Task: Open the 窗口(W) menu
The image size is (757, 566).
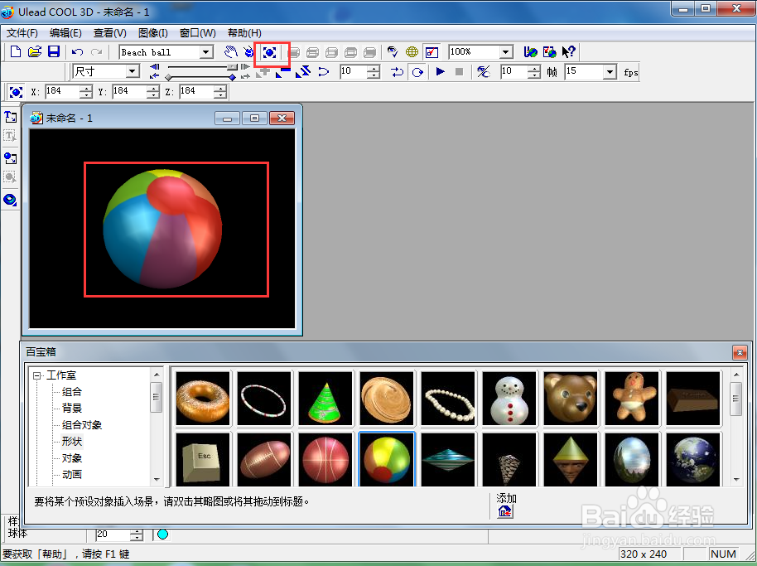Action: 197,33
